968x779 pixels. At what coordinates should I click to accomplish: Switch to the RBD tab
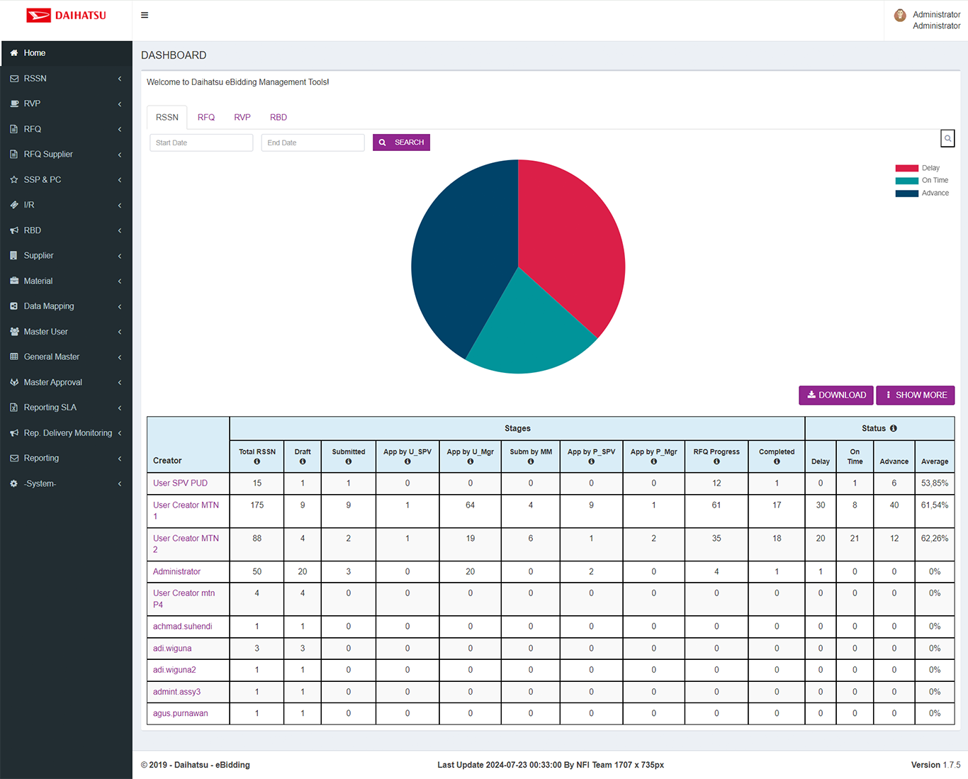pyautogui.click(x=278, y=118)
